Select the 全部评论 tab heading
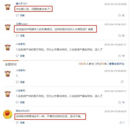Image resolution: width=131 pixels, height=126 pixels. (11, 64)
